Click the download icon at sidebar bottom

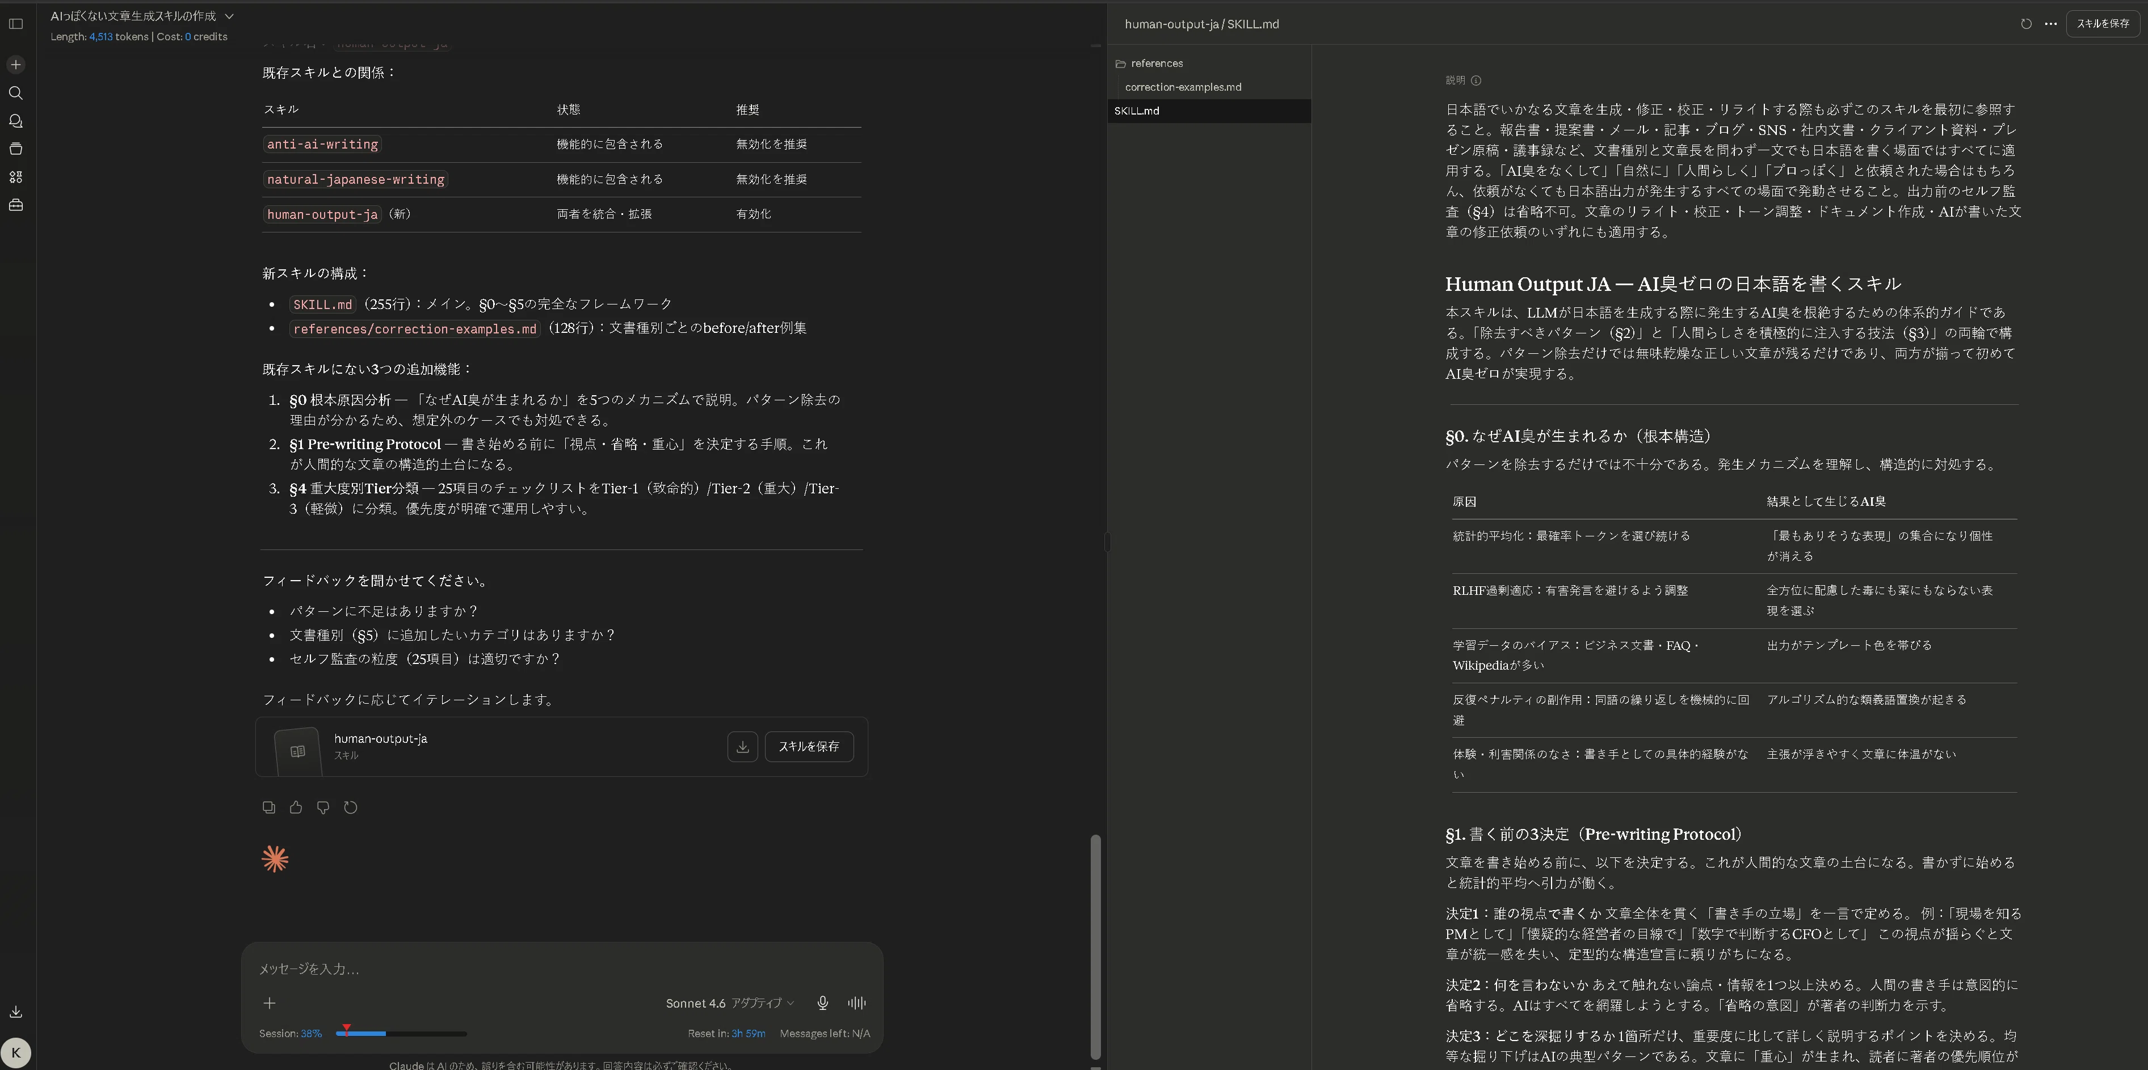pyautogui.click(x=16, y=1012)
